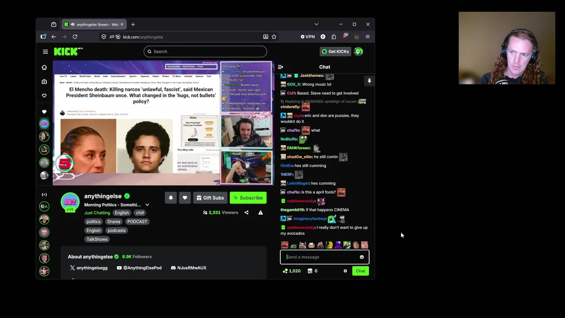Viewport: 565px width, 318px height.
Task: Click the pinned message icon in chat
Action: point(369,81)
